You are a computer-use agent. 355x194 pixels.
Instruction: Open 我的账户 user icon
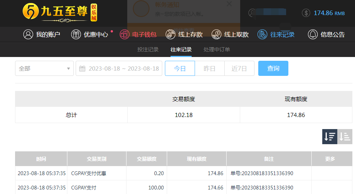[x=28, y=34]
